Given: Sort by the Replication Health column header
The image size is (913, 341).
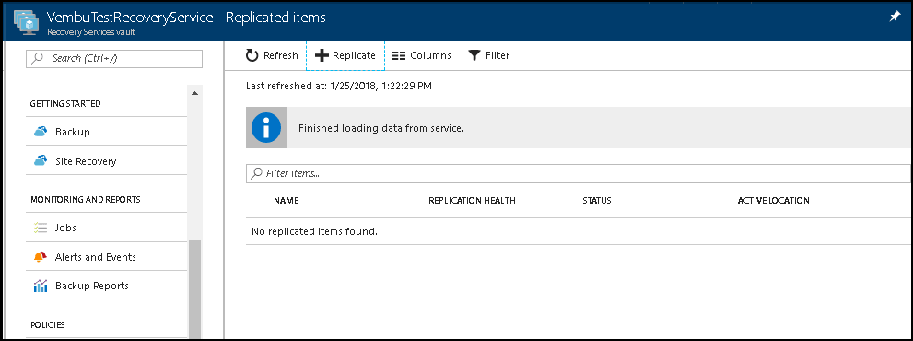Looking at the screenshot, I should point(472,201).
